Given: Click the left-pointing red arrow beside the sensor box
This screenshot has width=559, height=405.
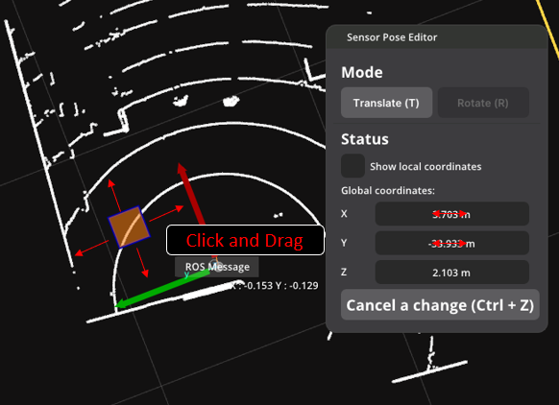Looking at the screenshot, I should [x=92, y=248].
